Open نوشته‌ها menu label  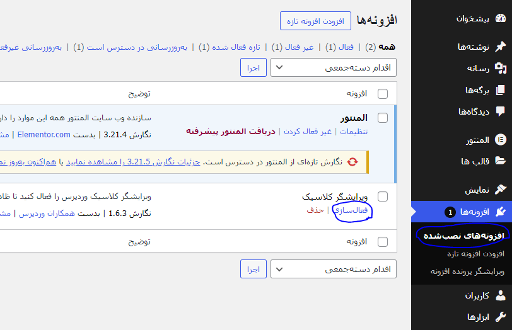point(473,47)
